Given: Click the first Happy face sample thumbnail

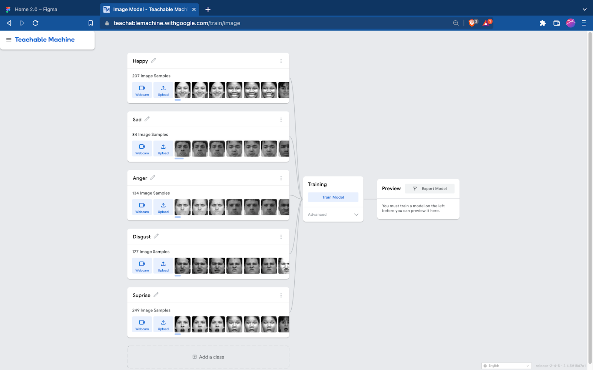Looking at the screenshot, I should pyautogui.click(x=182, y=90).
